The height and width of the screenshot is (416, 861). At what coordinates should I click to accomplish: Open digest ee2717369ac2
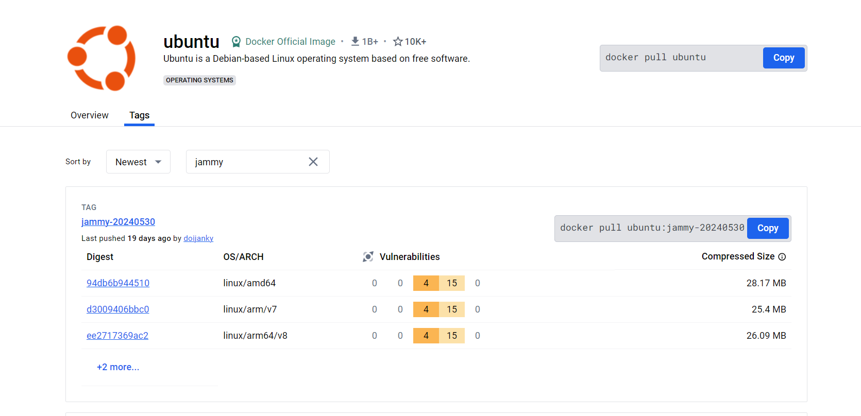(x=117, y=336)
